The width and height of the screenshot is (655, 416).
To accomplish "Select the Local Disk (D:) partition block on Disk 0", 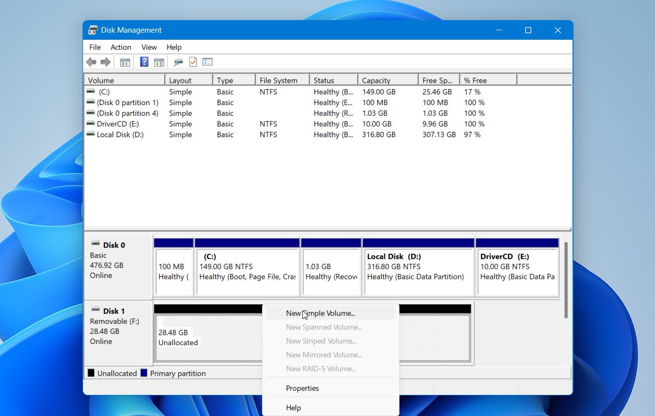I will tap(418, 267).
